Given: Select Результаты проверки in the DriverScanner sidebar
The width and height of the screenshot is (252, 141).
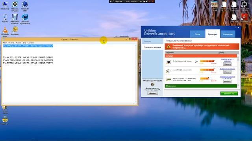Looking at the screenshot, I should [152, 47].
